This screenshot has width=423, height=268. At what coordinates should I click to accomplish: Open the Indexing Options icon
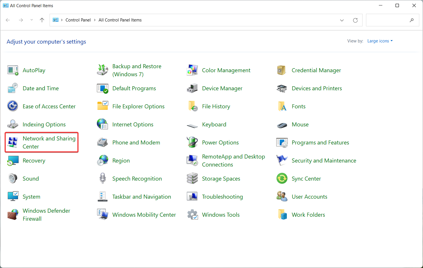tap(13, 124)
